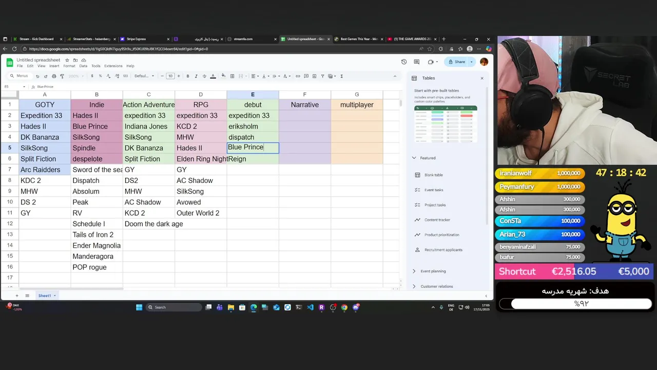Image resolution: width=657 pixels, height=370 pixels.
Task: Open the Format menu
Action: 69,66
